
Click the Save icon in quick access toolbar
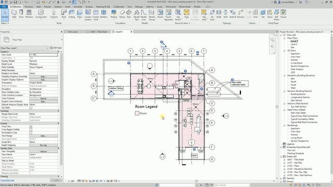point(15,2)
